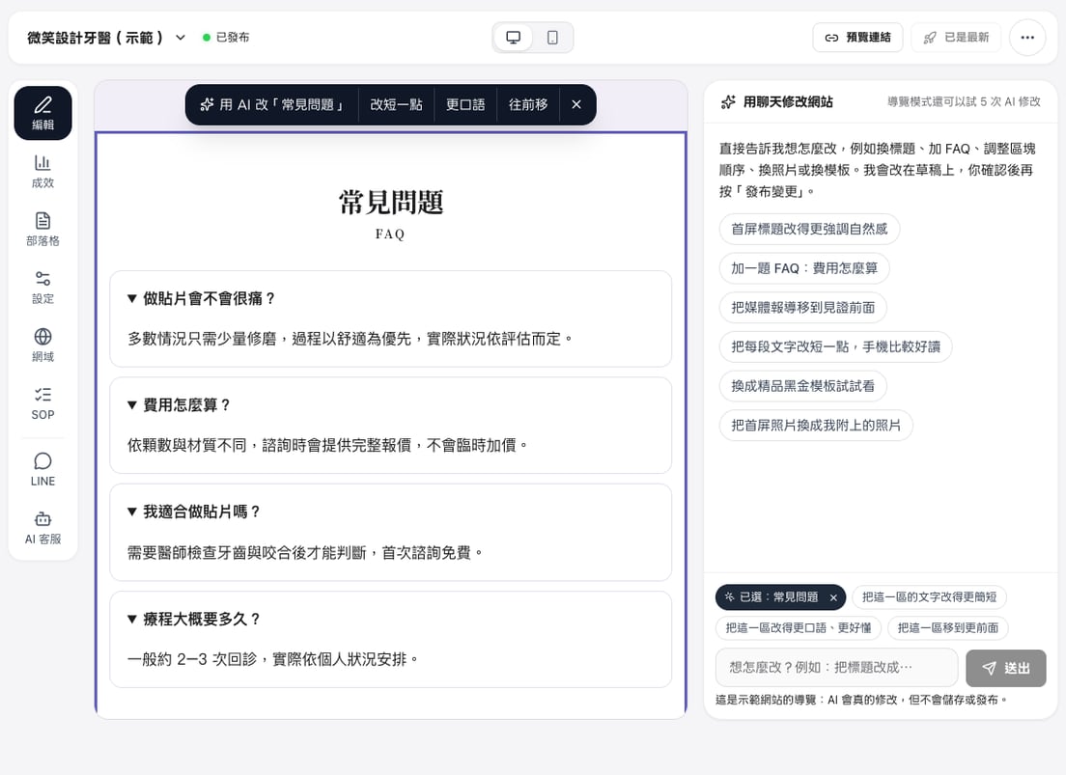Open the 編輯 editor sidebar item
Viewport: 1066px width, 775px height.
pos(42,113)
